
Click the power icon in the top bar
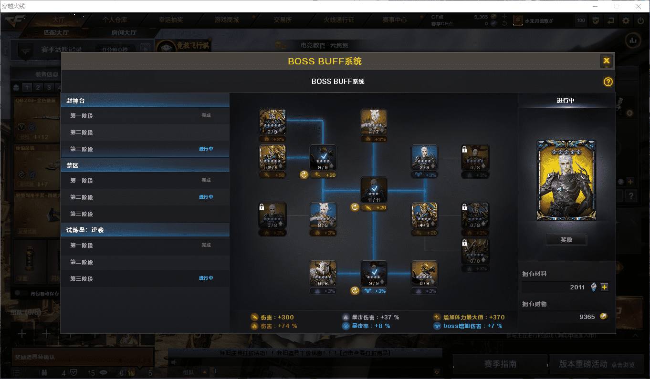(640, 20)
